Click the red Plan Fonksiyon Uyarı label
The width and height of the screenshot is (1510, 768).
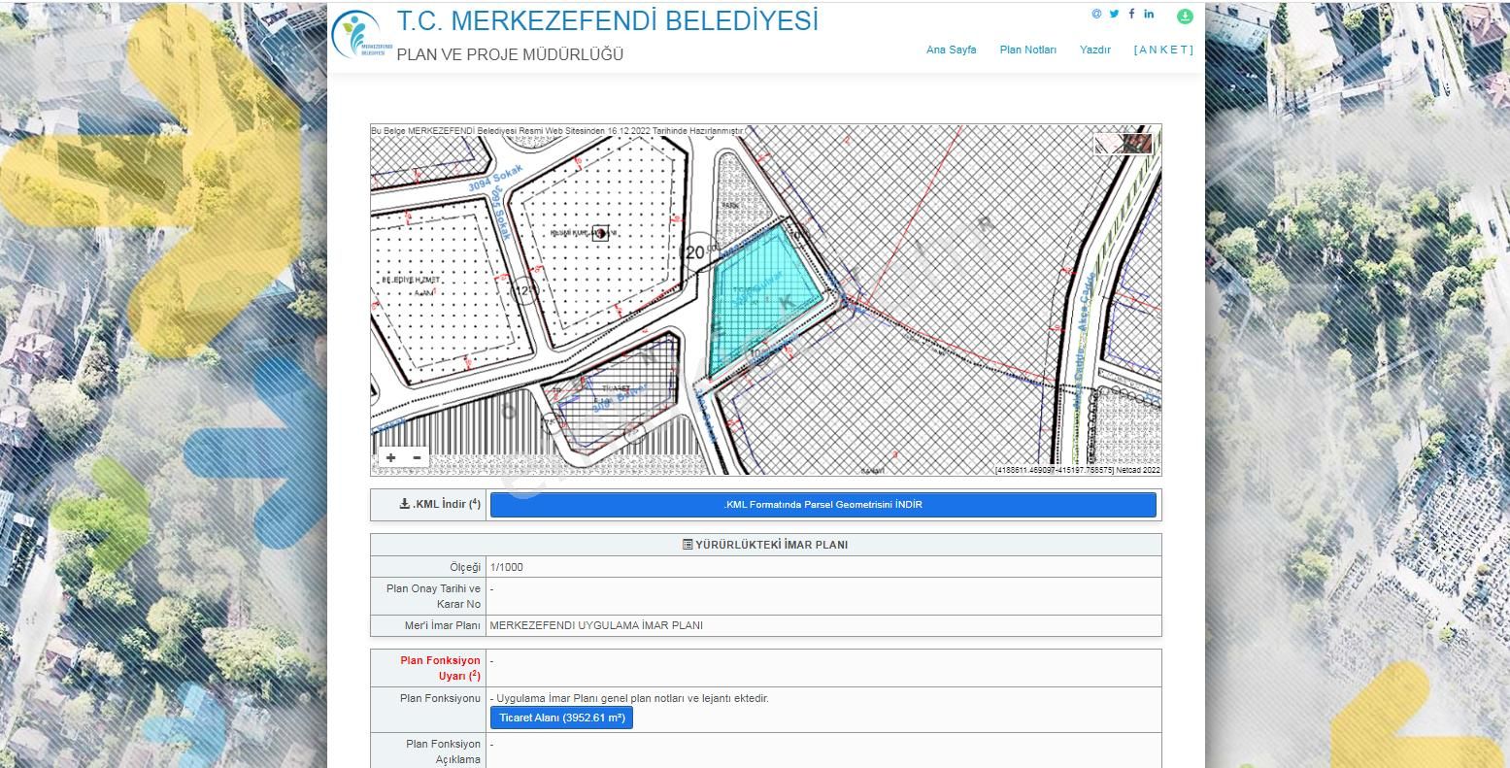[440, 668]
